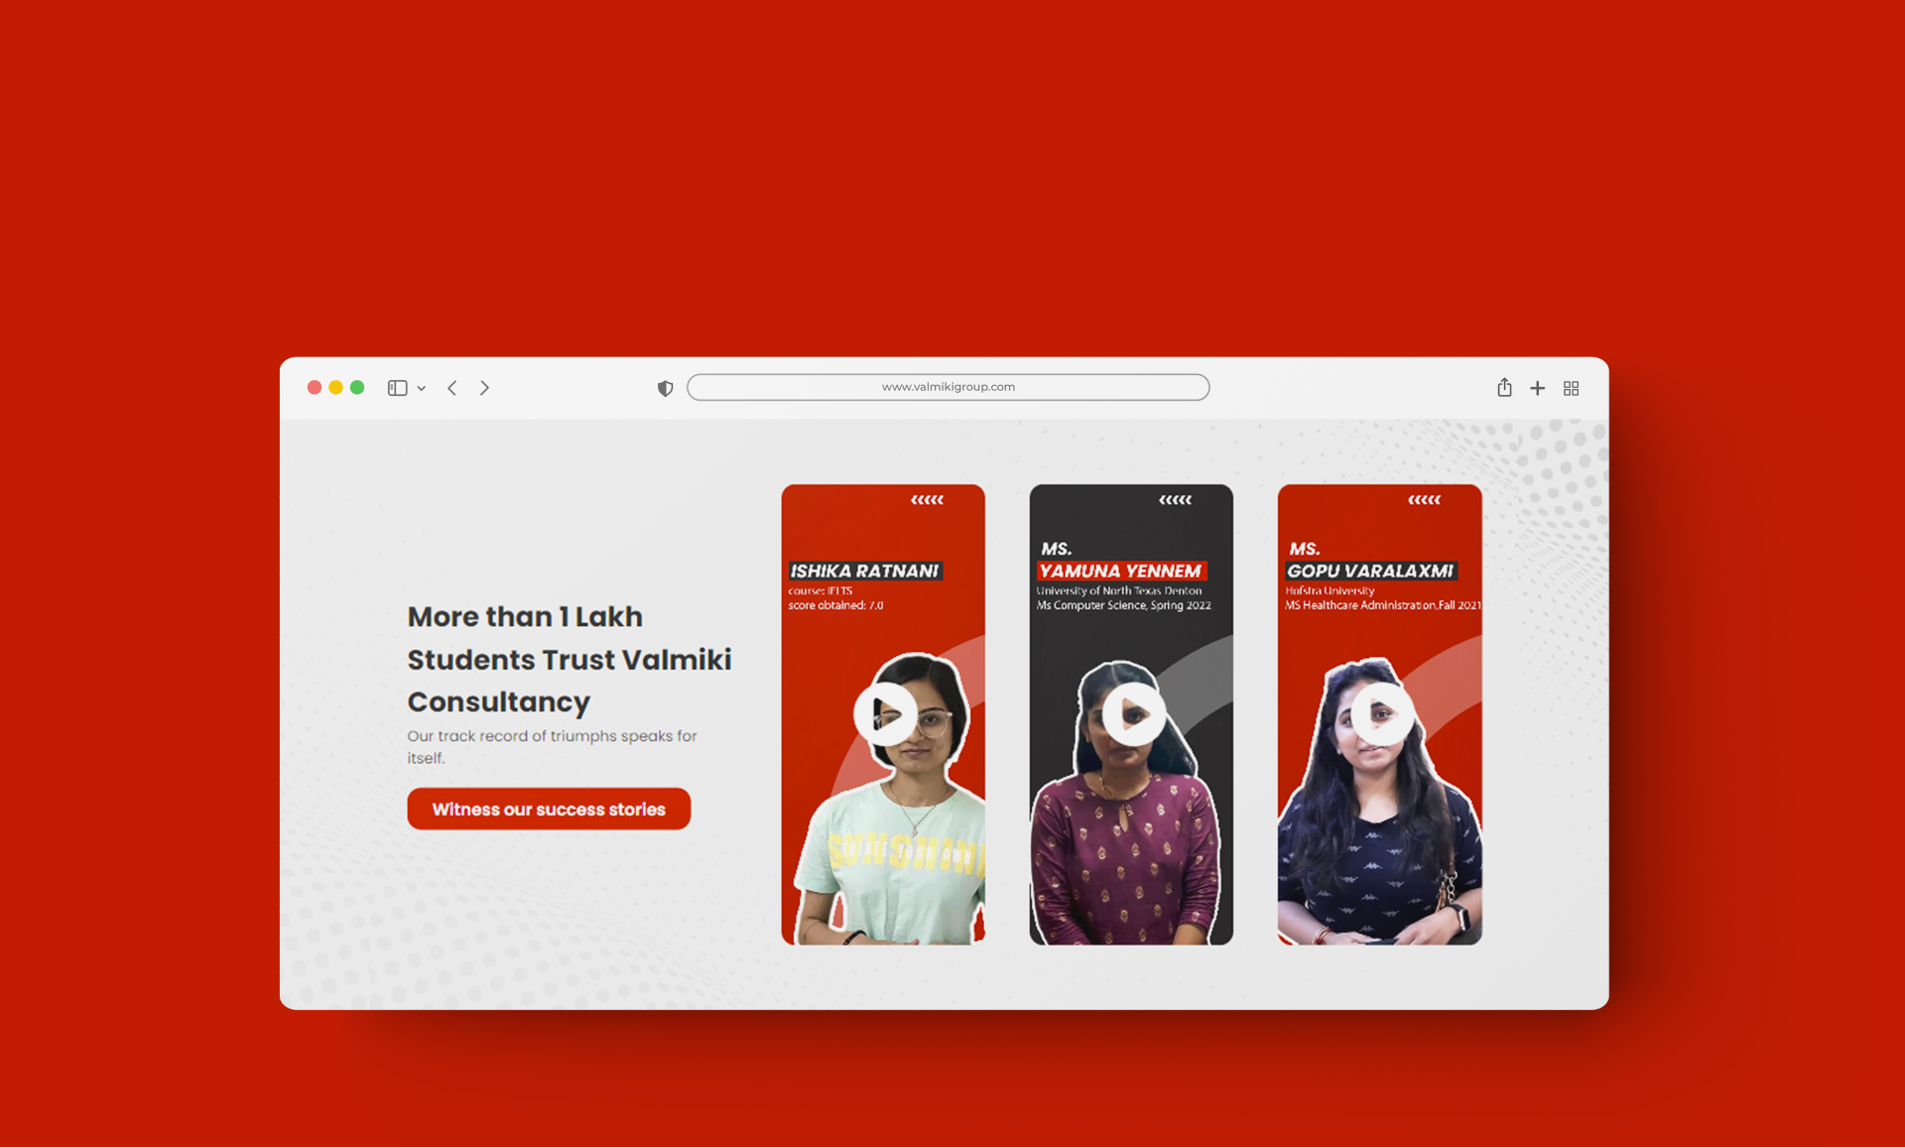
Task: Maximize the window with green button
Action: coord(357,388)
